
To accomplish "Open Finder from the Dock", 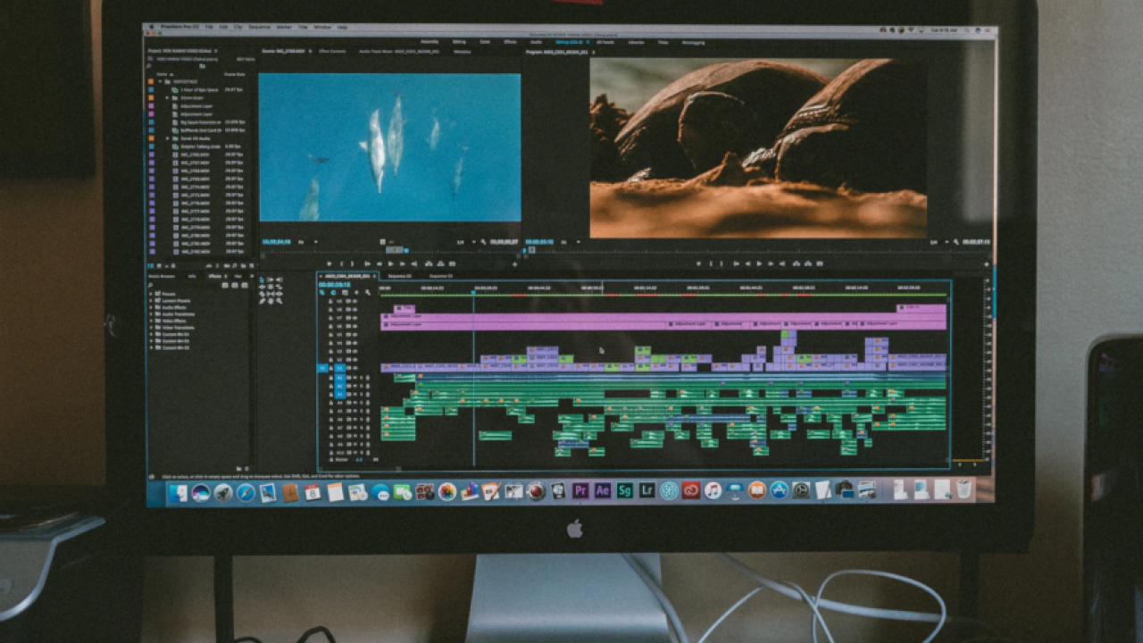I will pos(179,492).
